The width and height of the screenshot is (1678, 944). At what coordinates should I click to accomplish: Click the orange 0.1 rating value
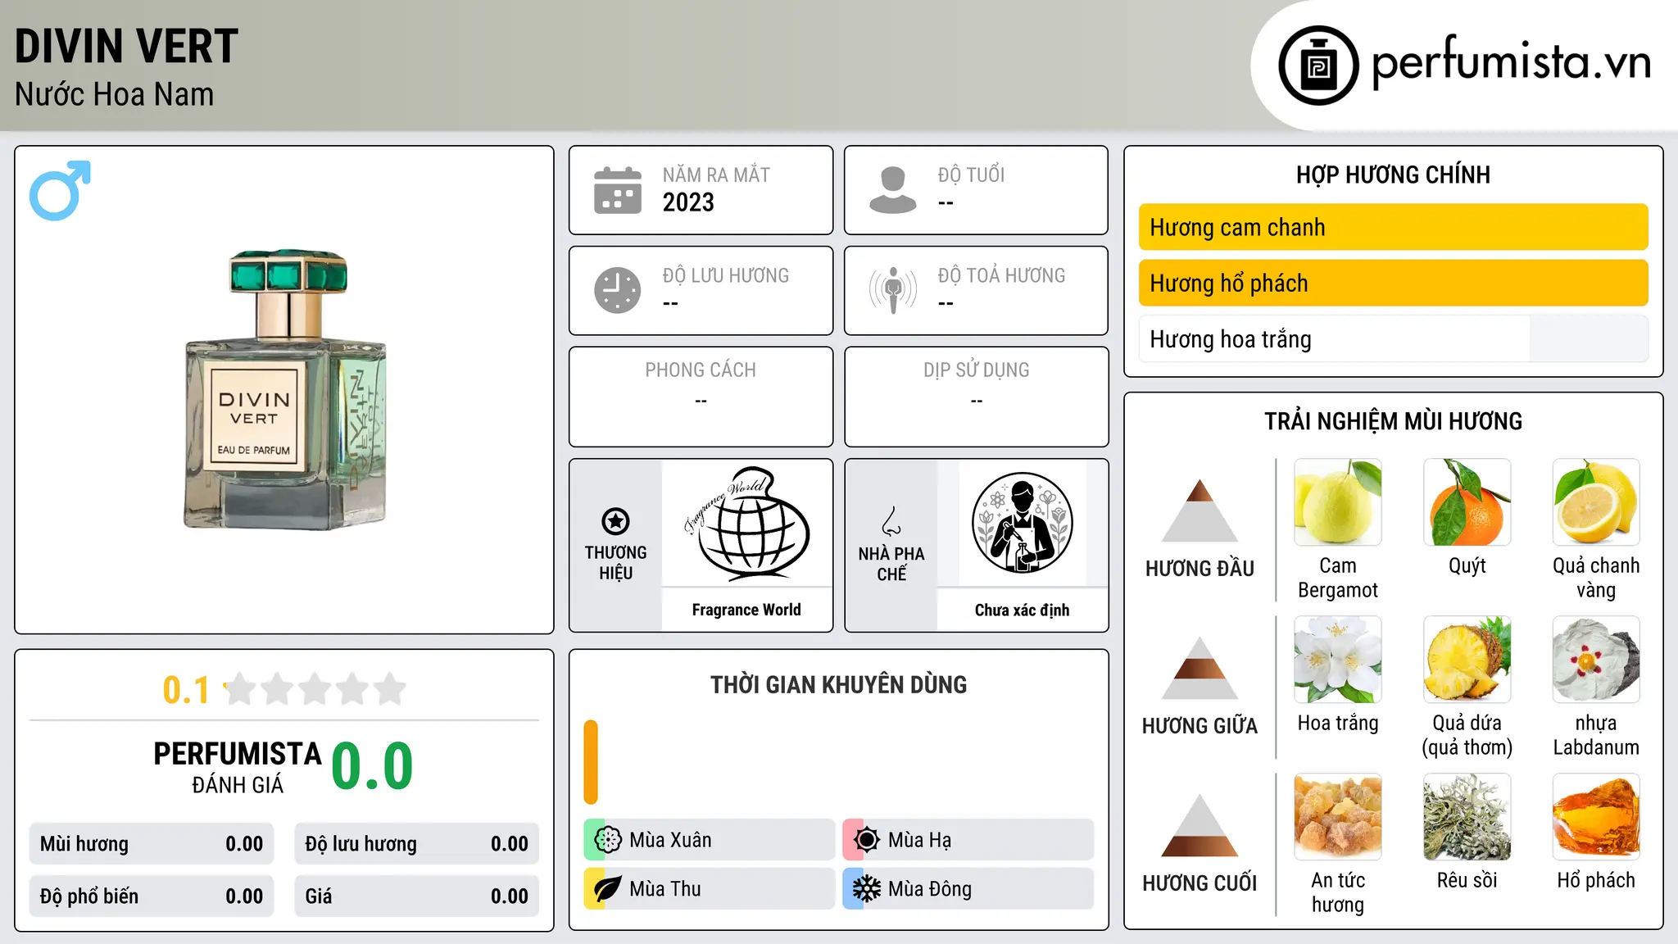pyautogui.click(x=186, y=690)
